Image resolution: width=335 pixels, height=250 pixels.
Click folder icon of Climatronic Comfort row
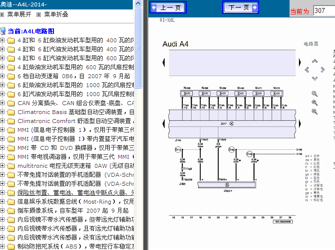coord(11,121)
